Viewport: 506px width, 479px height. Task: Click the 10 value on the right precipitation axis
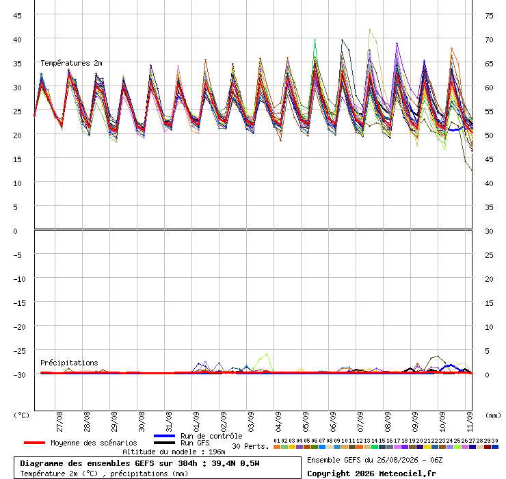pos(489,327)
